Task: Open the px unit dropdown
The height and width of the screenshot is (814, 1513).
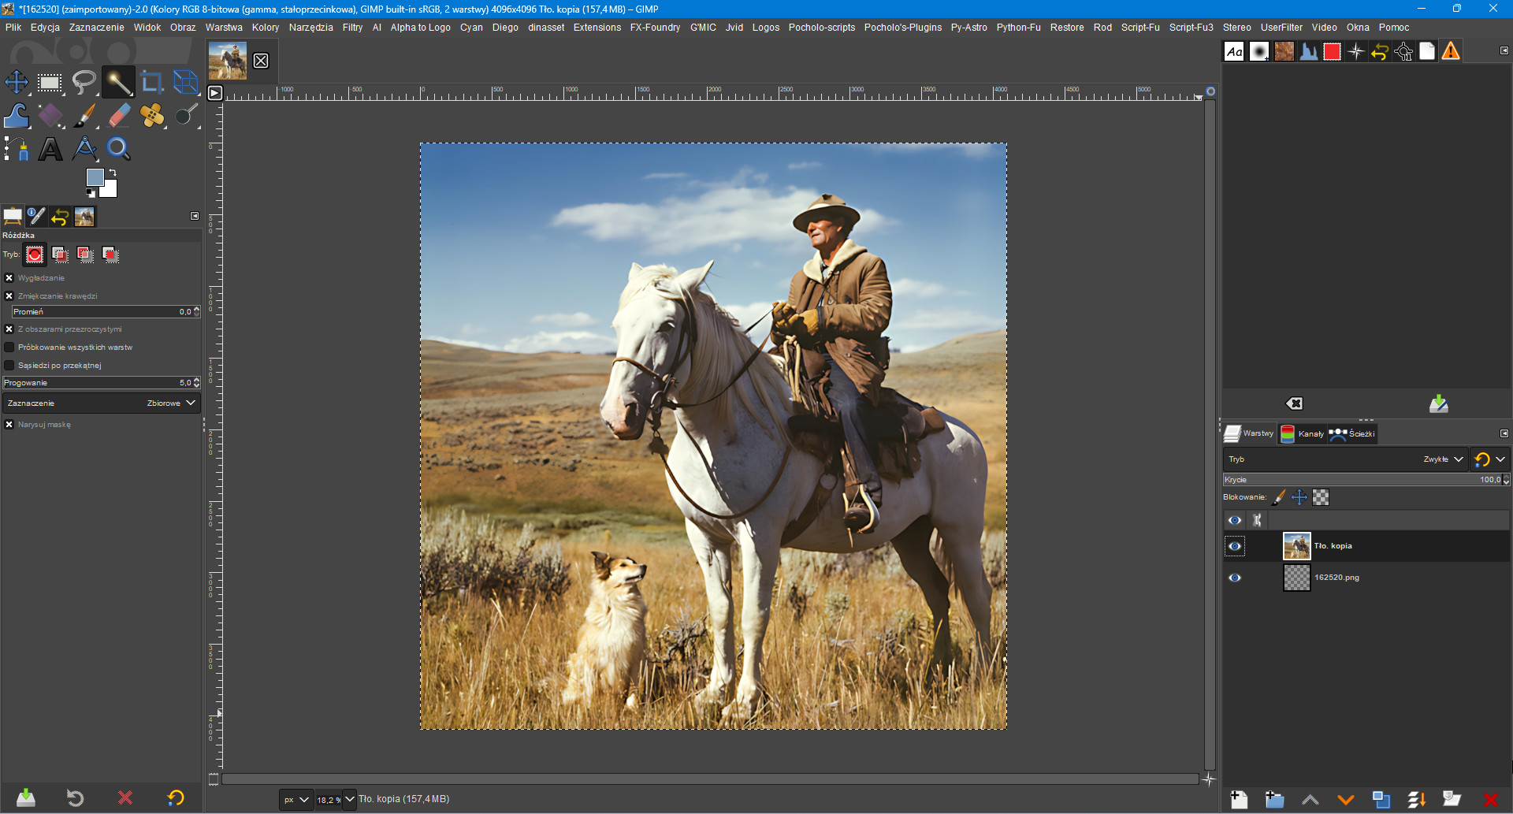Action: 296,800
